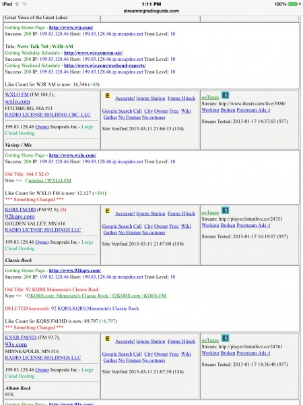303x405 pixels.
Task: Click Owner link beside WXLO Incapsula Inc
Action: [42, 127]
